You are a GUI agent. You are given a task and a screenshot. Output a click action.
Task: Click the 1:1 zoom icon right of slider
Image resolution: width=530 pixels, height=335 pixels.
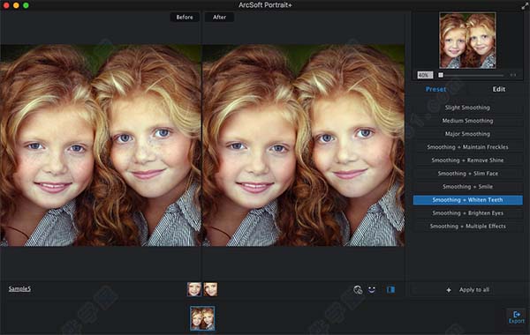click(x=513, y=75)
